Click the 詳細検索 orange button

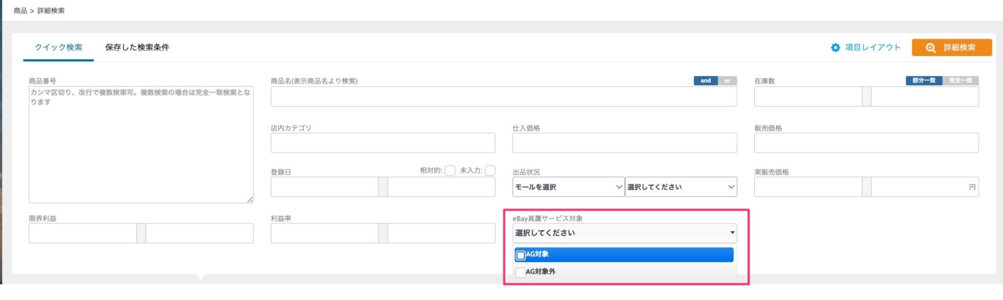pyautogui.click(x=952, y=47)
